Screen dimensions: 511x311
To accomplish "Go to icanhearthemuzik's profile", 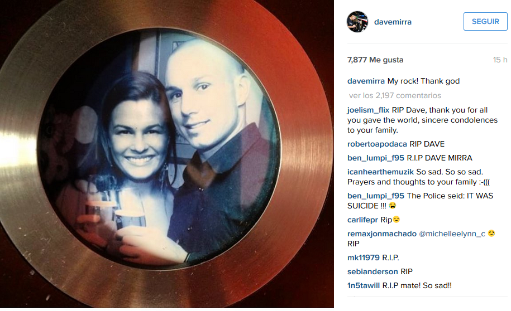I will tap(380, 172).
